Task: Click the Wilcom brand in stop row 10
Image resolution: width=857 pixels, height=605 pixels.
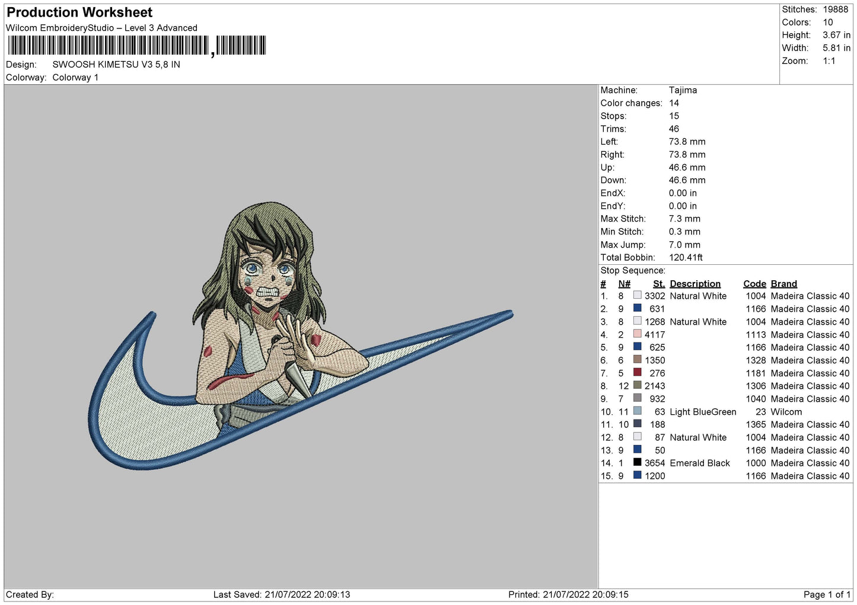Action: tap(786, 412)
